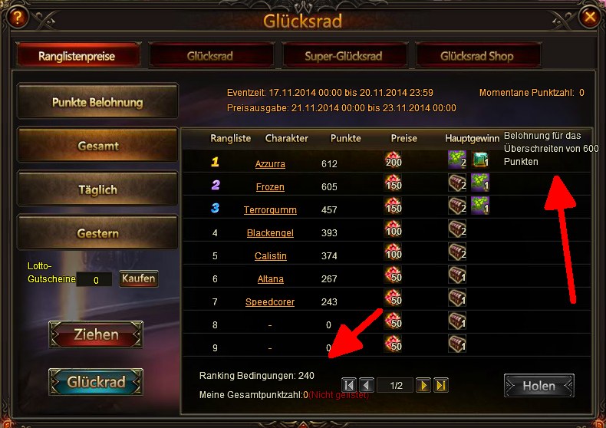Go to next ranking page arrow
The image size is (606, 428).
[x=423, y=385]
